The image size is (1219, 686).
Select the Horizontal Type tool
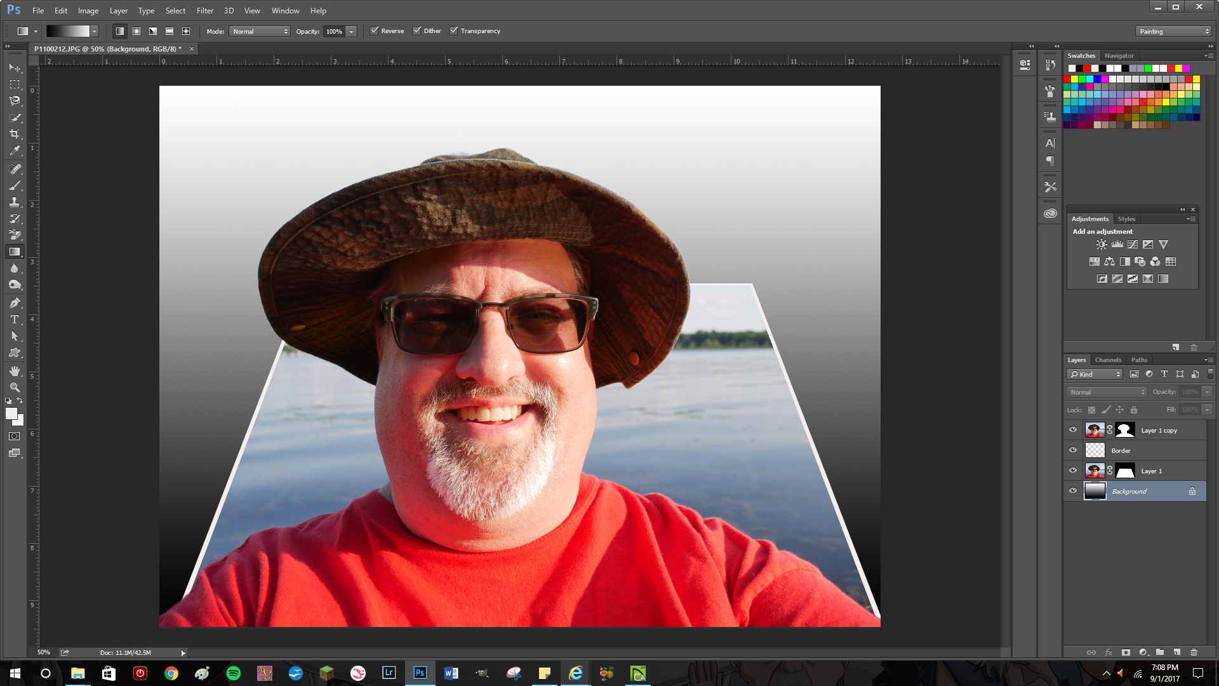[x=14, y=319]
